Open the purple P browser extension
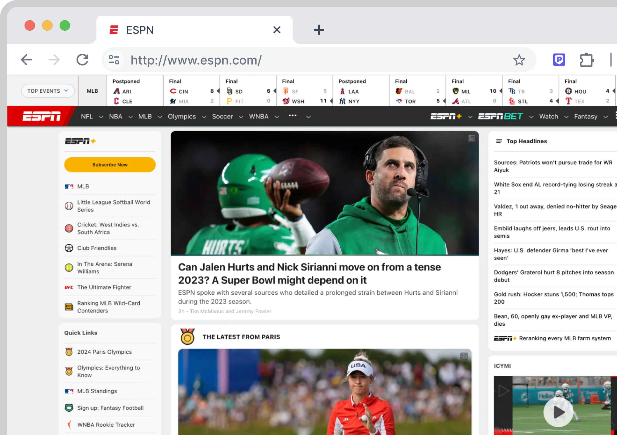Image resolution: width=617 pixels, height=435 pixels. (559, 60)
